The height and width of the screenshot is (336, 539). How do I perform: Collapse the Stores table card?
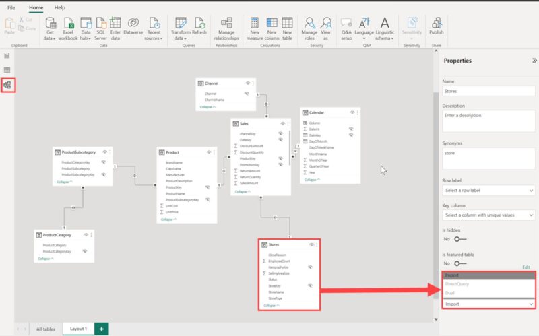point(273,305)
